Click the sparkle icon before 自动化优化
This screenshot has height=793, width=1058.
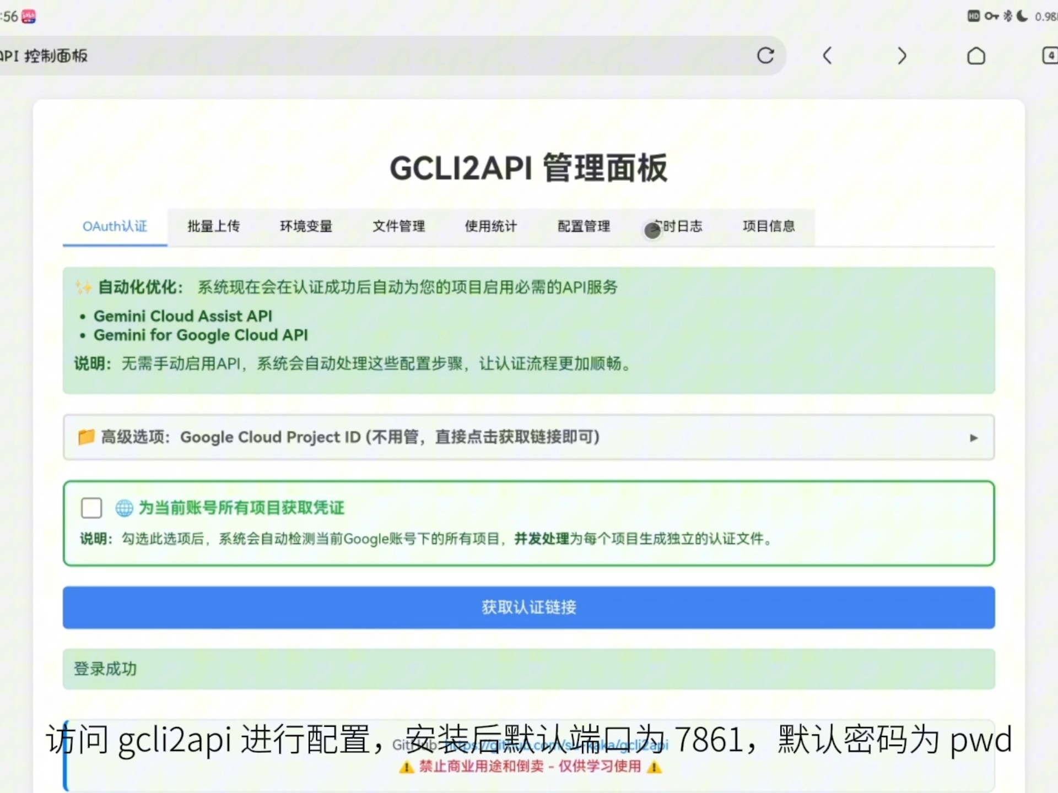84,287
